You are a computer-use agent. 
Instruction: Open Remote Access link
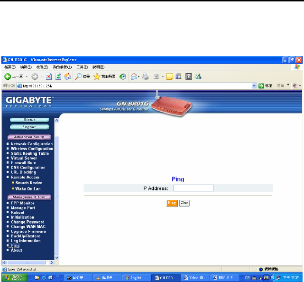point(25,177)
